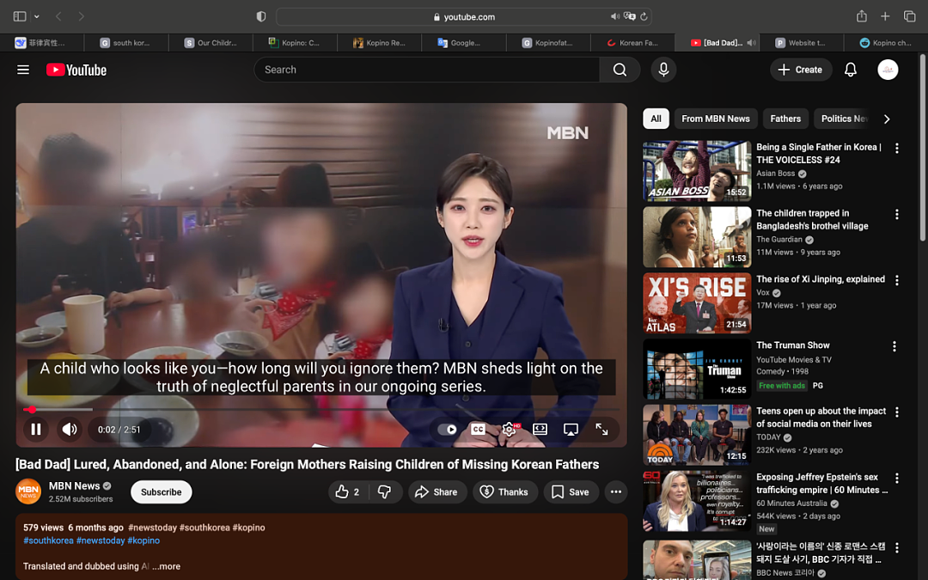928x580 pixels.
Task: Open Safari sidebar dropdown chevron
Action: point(37,16)
